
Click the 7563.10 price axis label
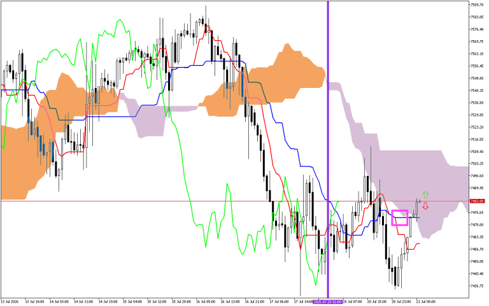477,54
